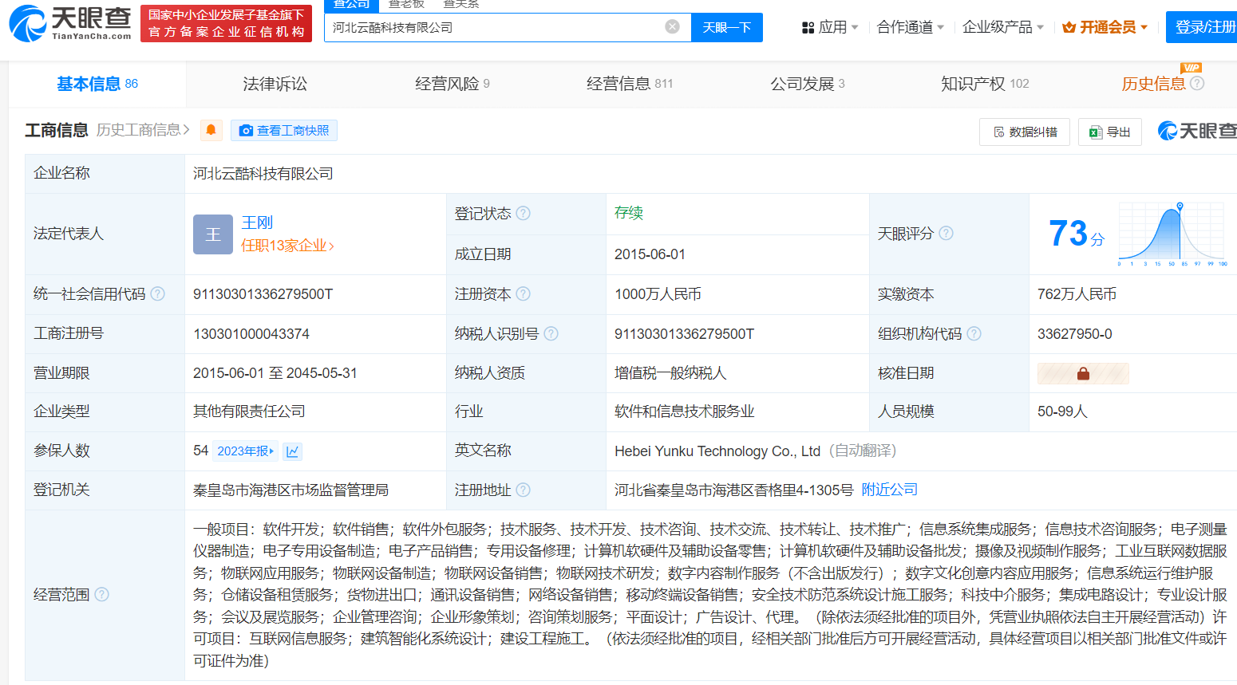Switch to 公司发展 tab

(808, 84)
